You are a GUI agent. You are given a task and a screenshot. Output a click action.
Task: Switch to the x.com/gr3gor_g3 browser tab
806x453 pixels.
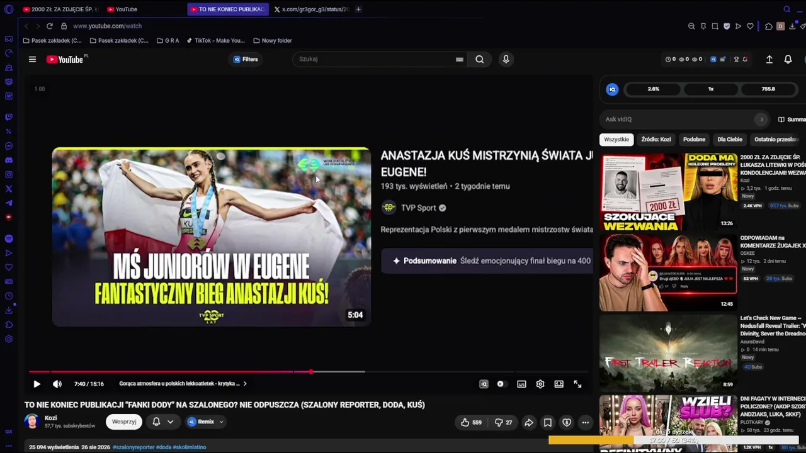pyautogui.click(x=311, y=9)
